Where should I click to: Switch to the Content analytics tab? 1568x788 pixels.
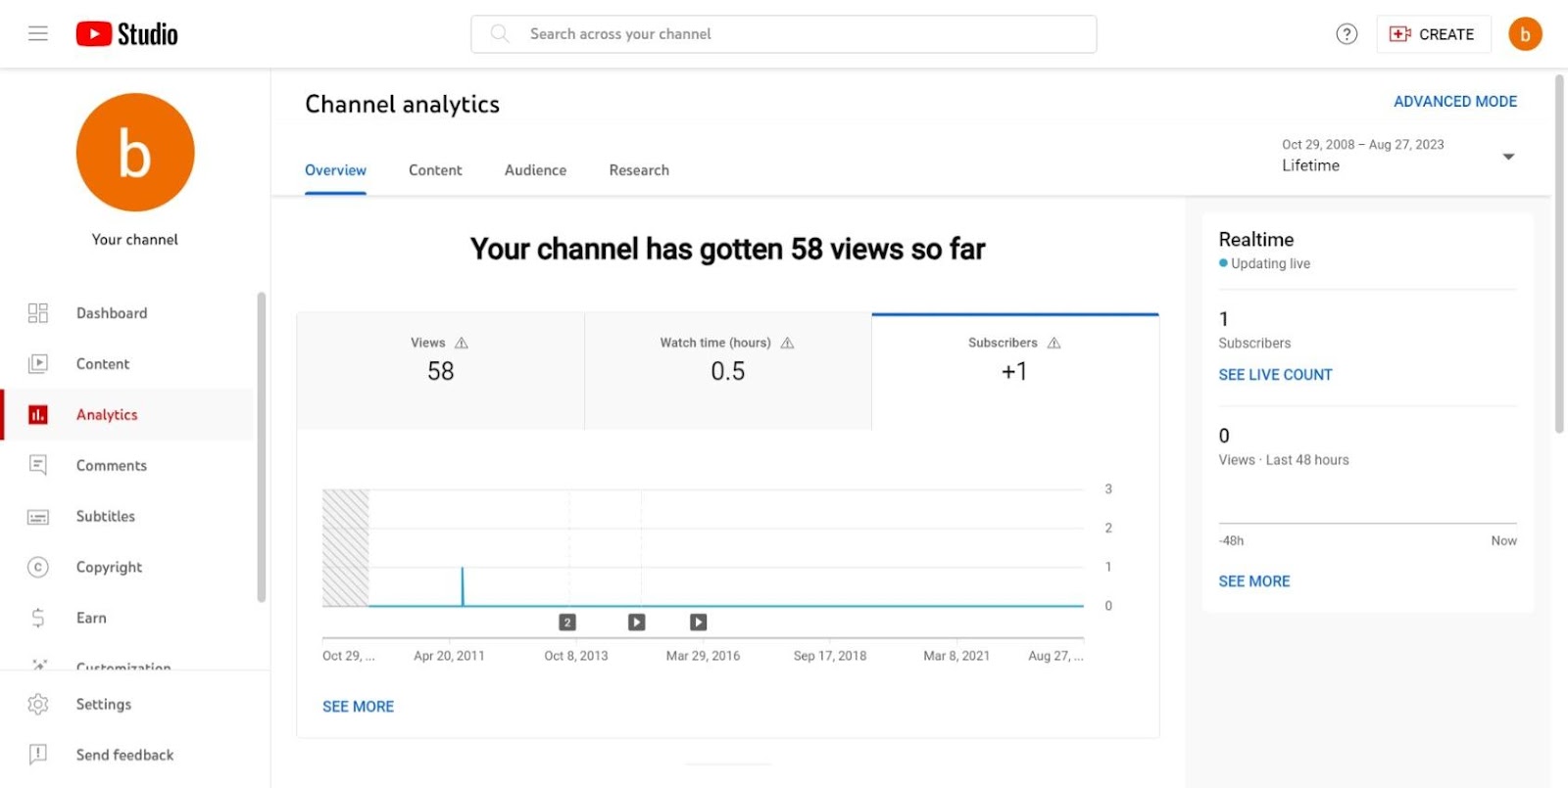coord(435,170)
